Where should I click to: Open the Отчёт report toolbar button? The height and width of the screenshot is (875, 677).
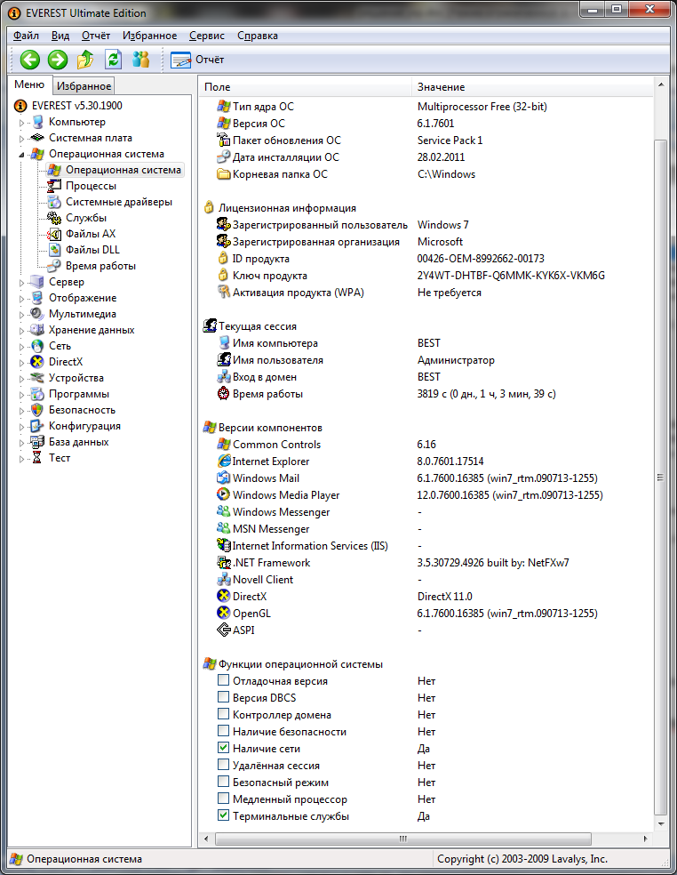pos(197,60)
